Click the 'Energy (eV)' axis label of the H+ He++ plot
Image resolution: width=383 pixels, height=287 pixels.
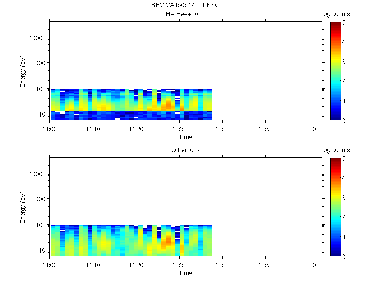23,71
